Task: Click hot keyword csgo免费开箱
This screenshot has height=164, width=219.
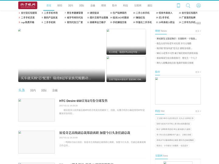Action: [27, 22]
